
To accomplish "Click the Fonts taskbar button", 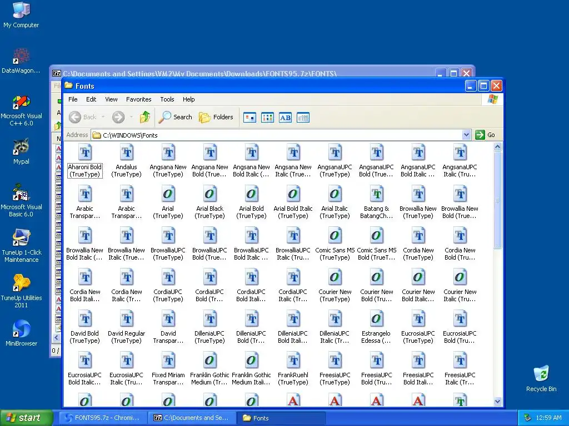I will (281, 418).
